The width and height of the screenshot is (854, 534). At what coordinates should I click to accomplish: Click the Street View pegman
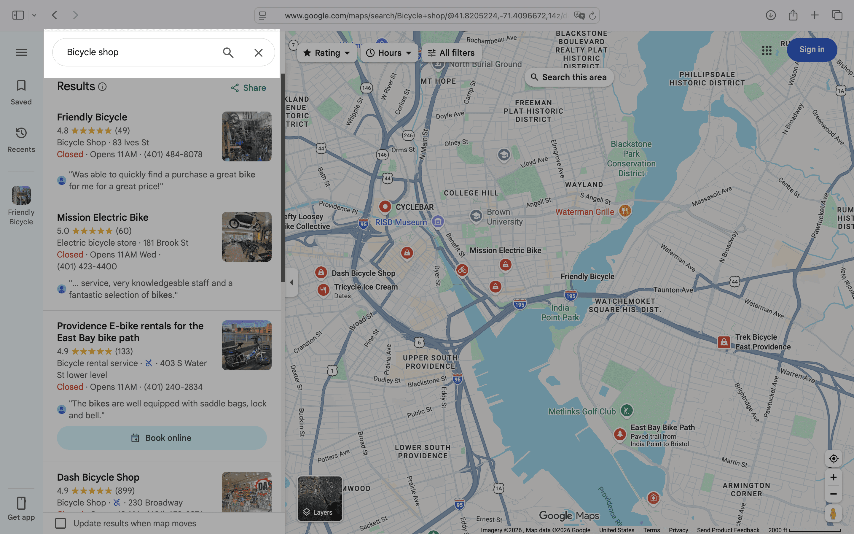[833, 514]
